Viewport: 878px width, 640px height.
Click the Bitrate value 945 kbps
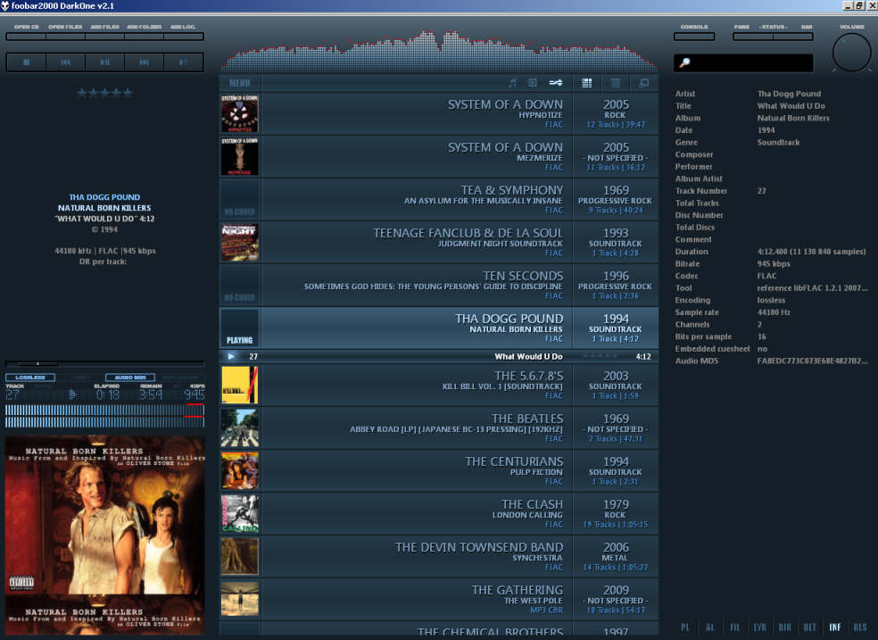774,263
